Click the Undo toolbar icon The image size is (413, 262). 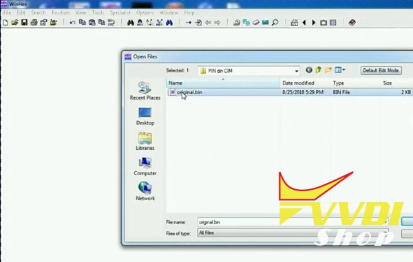coord(72,23)
